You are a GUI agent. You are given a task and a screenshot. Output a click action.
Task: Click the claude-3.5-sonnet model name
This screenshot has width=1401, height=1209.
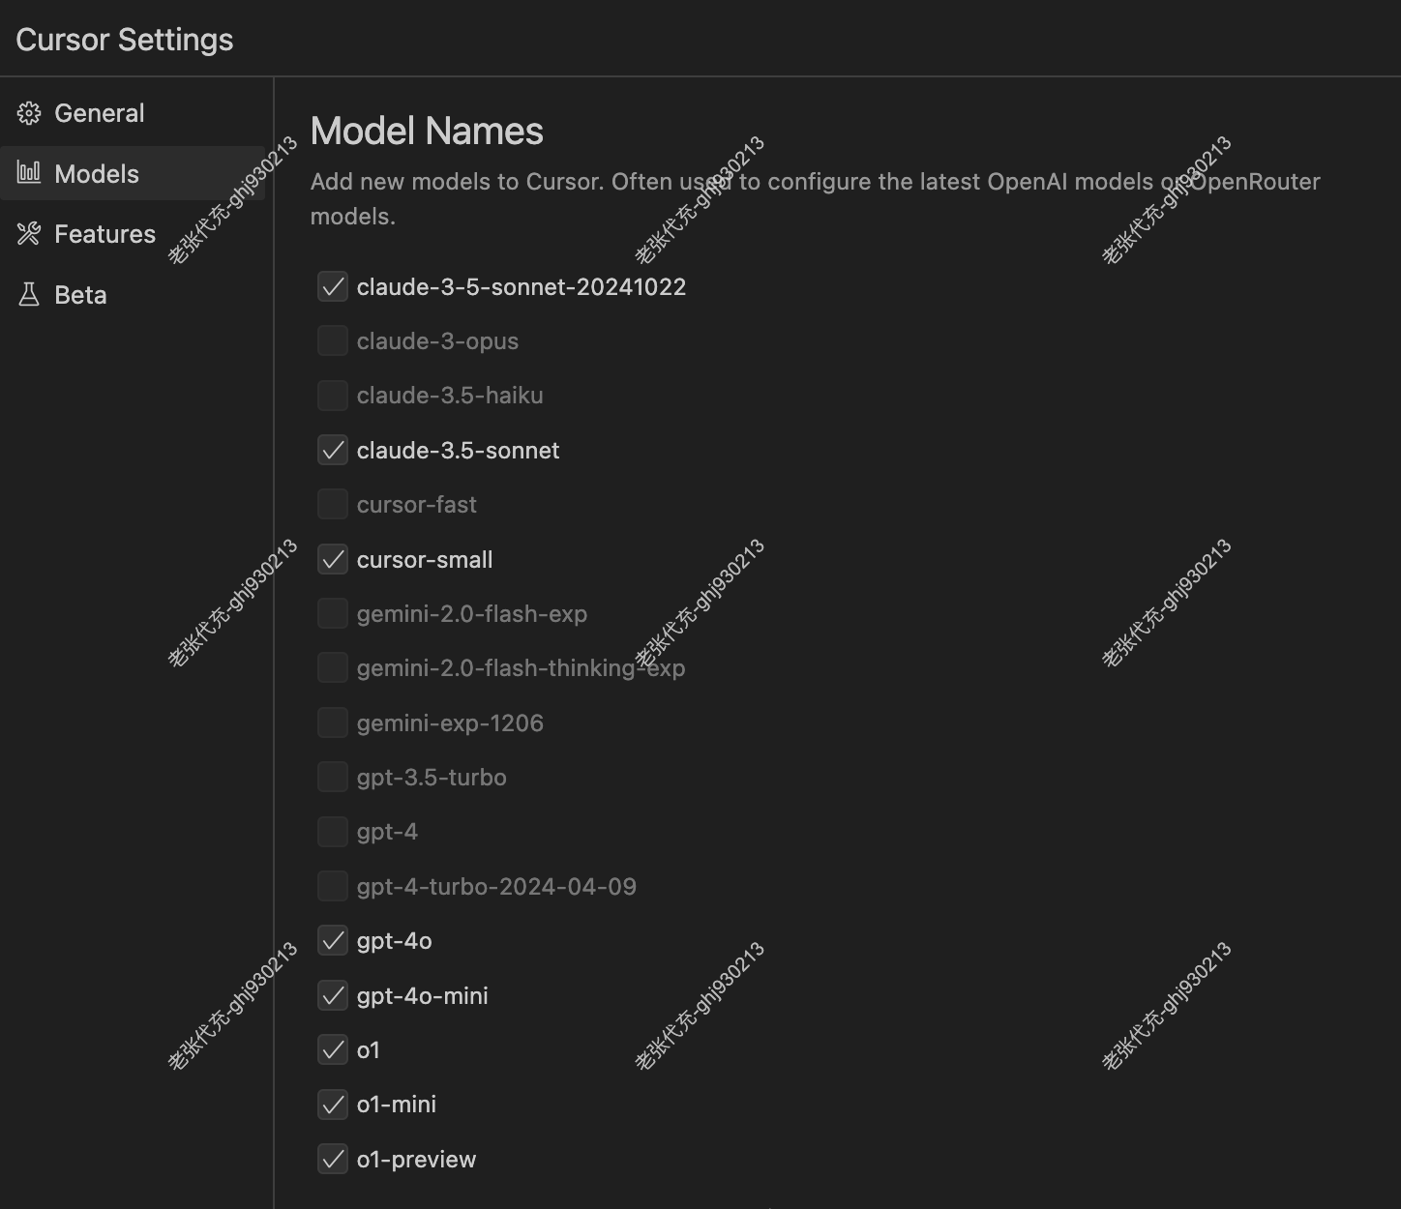coord(458,450)
